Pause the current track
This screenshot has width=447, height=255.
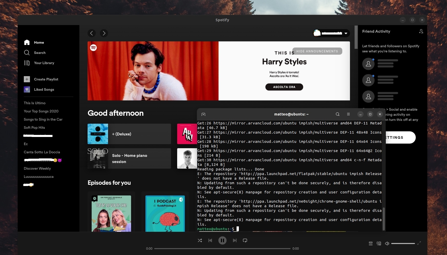click(x=222, y=240)
